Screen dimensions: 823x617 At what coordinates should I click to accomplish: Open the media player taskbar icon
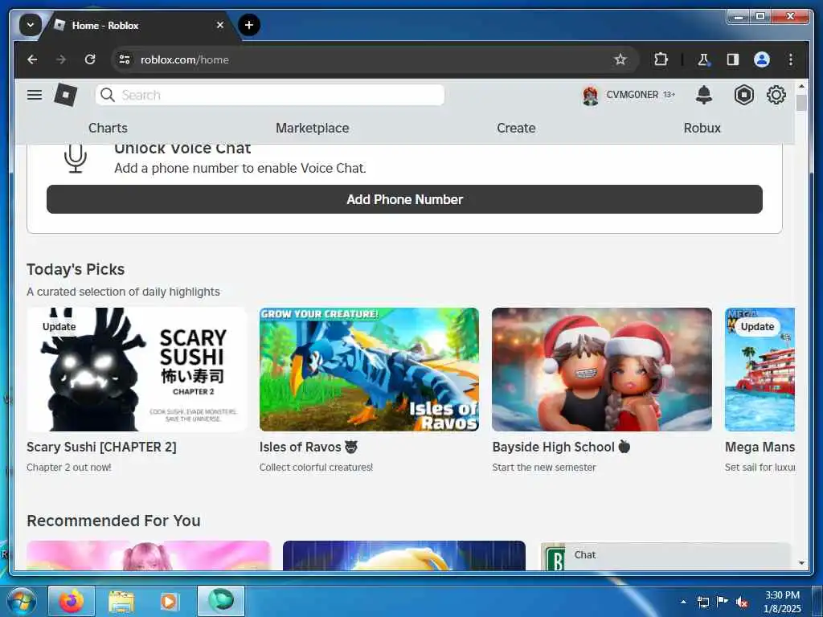(x=169, y=601)
